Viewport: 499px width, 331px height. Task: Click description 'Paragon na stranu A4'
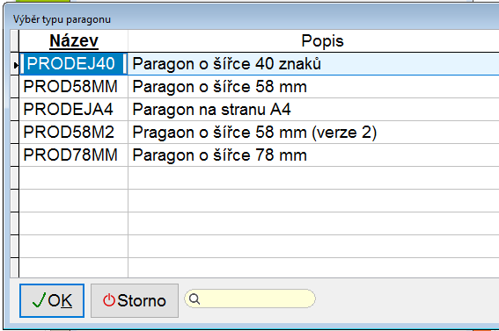point(211,110)
